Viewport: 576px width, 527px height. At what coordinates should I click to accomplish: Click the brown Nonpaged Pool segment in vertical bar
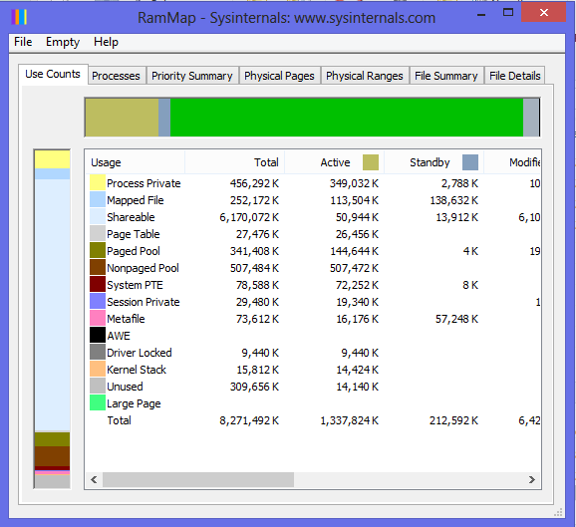[53, 456]
